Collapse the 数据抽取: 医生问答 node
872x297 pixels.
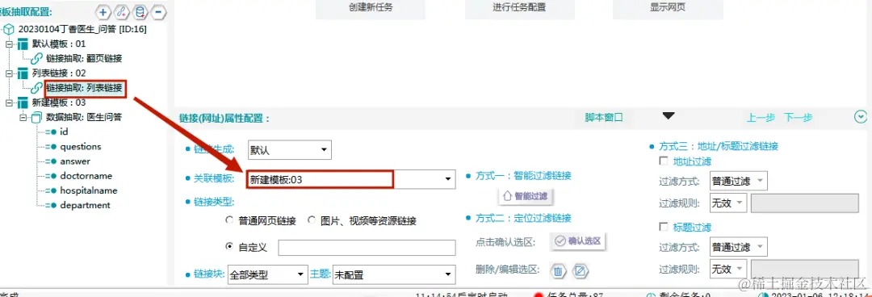[23, 117]
